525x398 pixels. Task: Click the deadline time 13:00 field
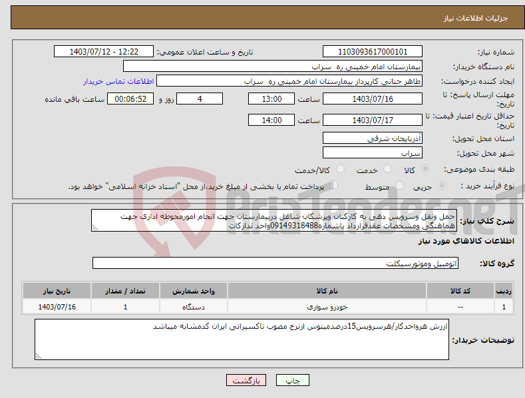[x=271, y=99]
